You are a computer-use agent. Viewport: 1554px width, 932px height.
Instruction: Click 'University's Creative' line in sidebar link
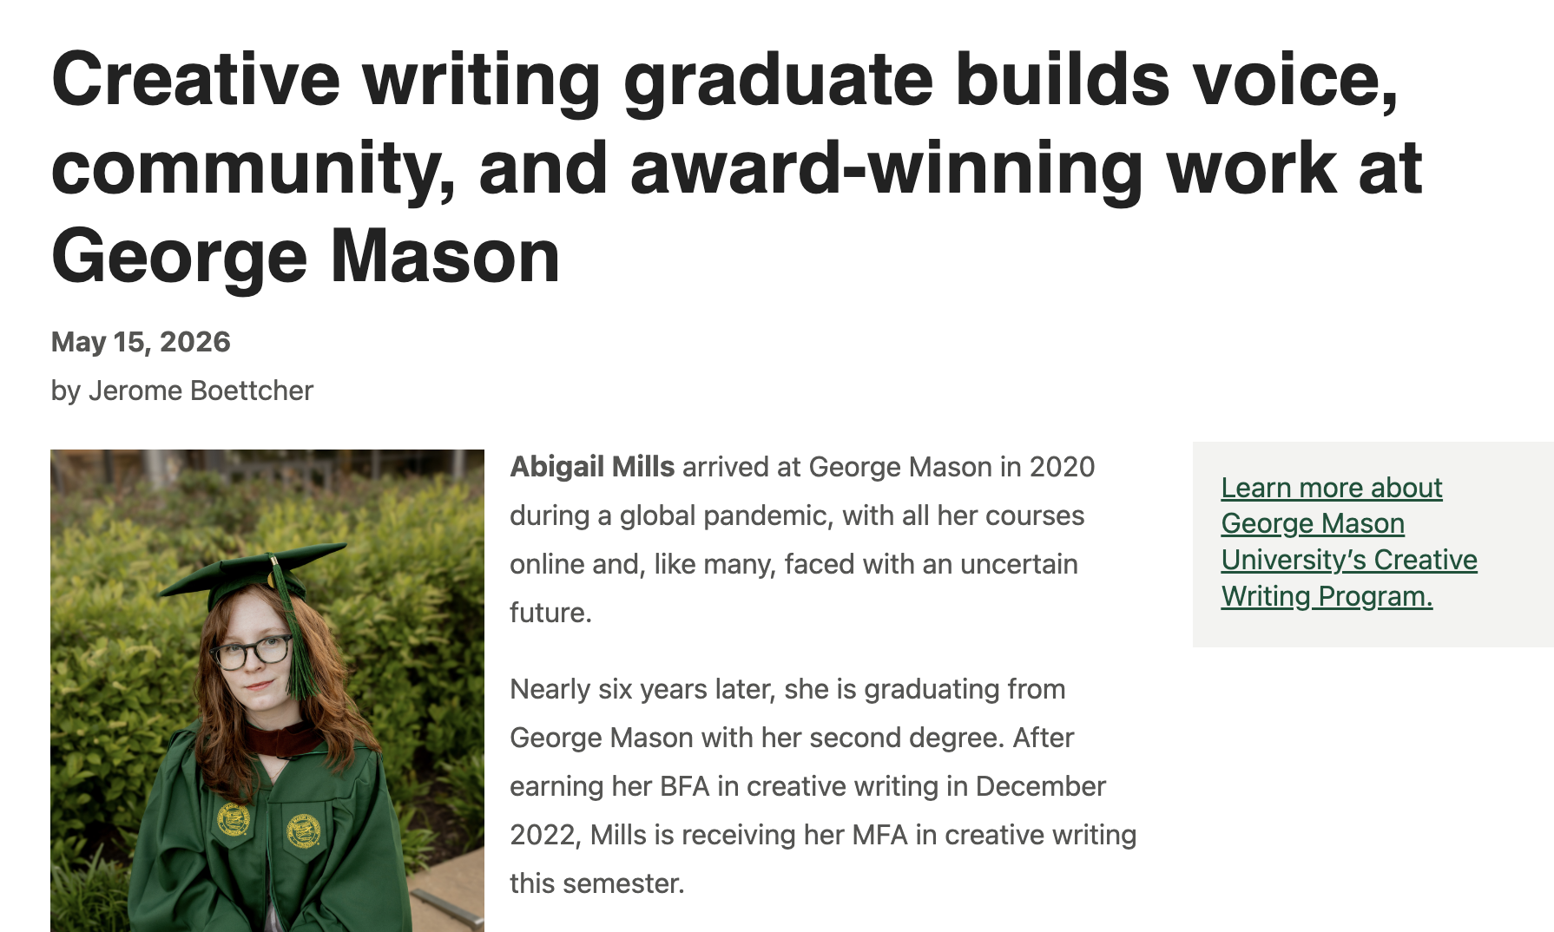click(1349, 560)
